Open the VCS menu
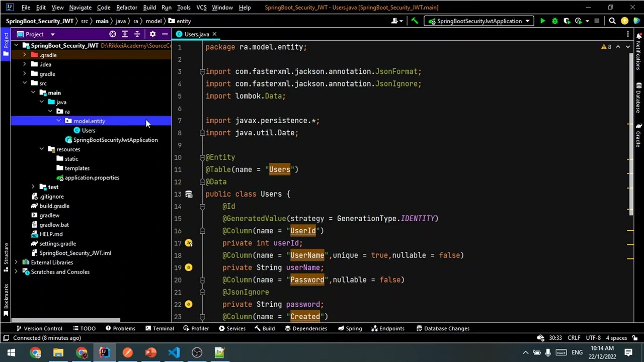Viewport: 644px width, 362px height. pyautogui.click(x=201, y=8)
